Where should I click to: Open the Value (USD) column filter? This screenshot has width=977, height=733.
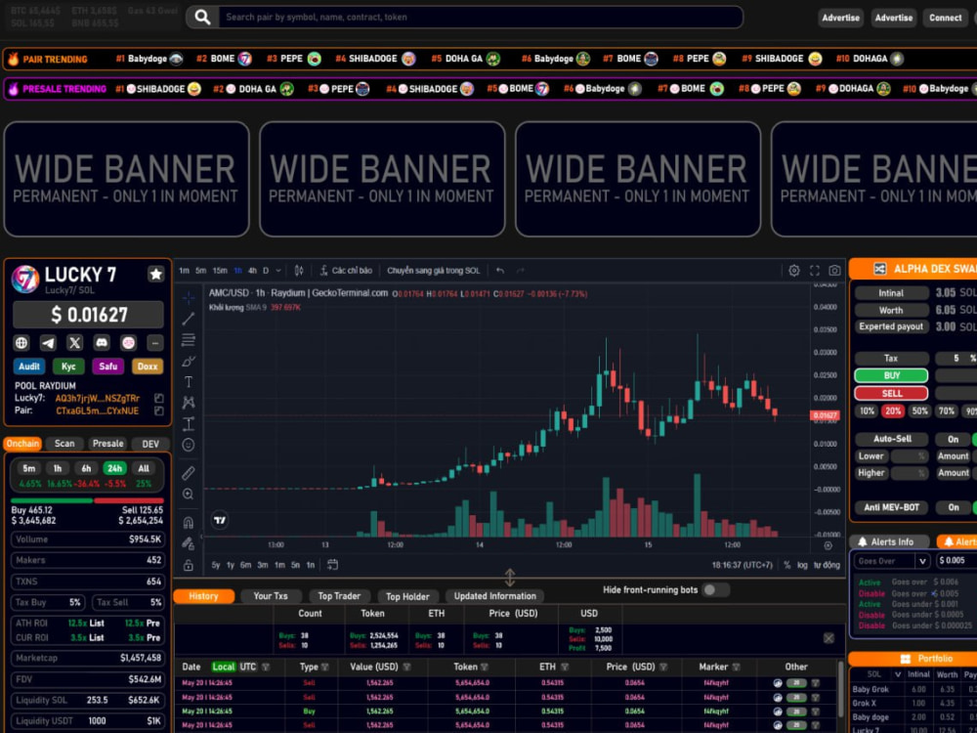pos(406,668)
